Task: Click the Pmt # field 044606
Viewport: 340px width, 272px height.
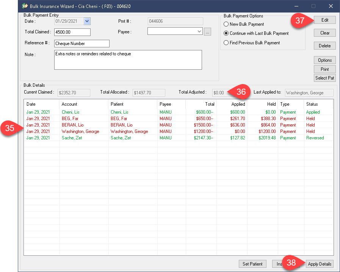Action: coord(175,21)
